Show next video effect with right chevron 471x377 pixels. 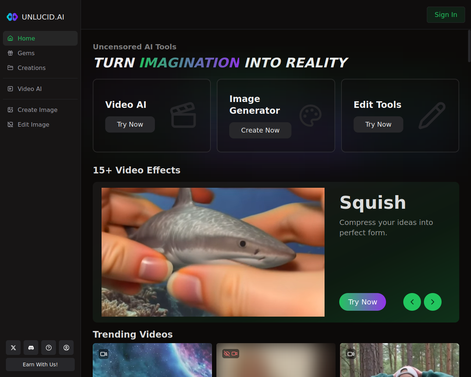tap(433, 302)
